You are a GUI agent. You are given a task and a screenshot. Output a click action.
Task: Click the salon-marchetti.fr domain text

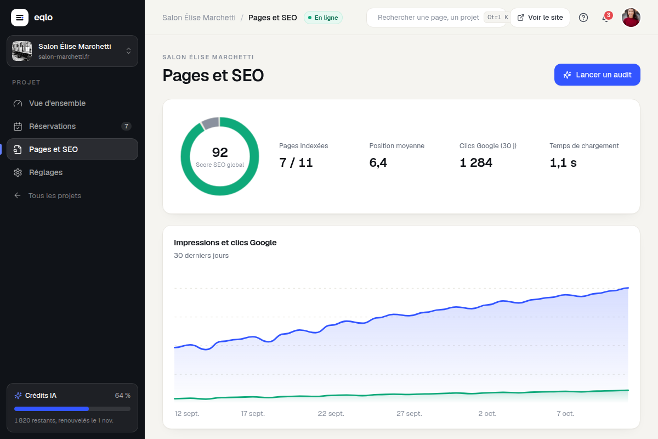[x=64, y=57]
